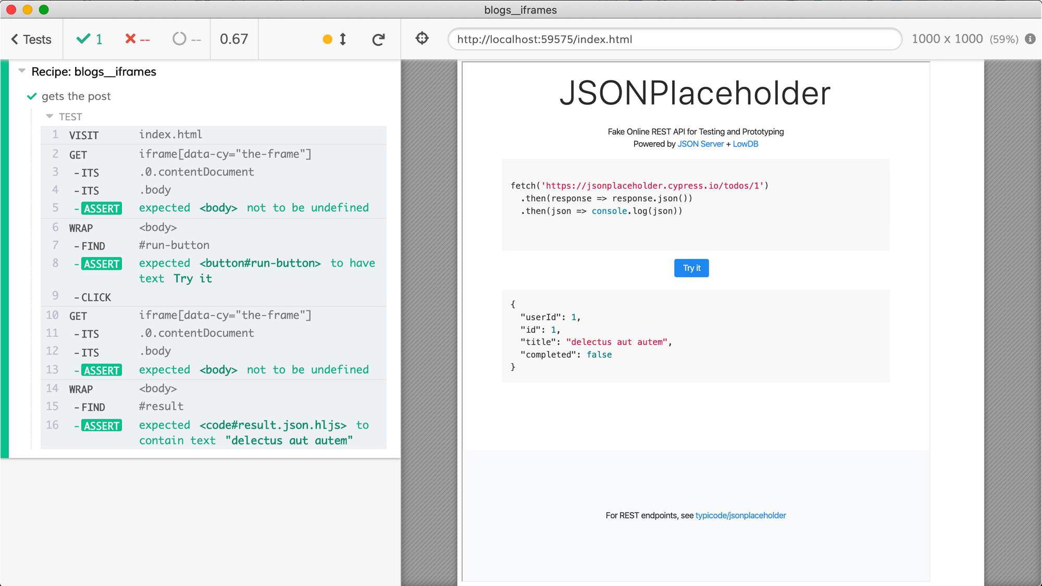Click the pending tests circle icon
Image resolution: width=1042 pixels, height=586 pixels.
tap(179, 39)
